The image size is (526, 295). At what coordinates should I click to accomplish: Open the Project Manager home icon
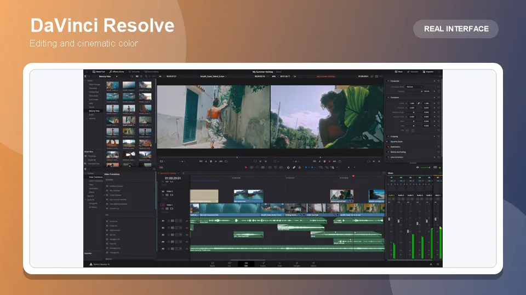click(x=431, y=264)
